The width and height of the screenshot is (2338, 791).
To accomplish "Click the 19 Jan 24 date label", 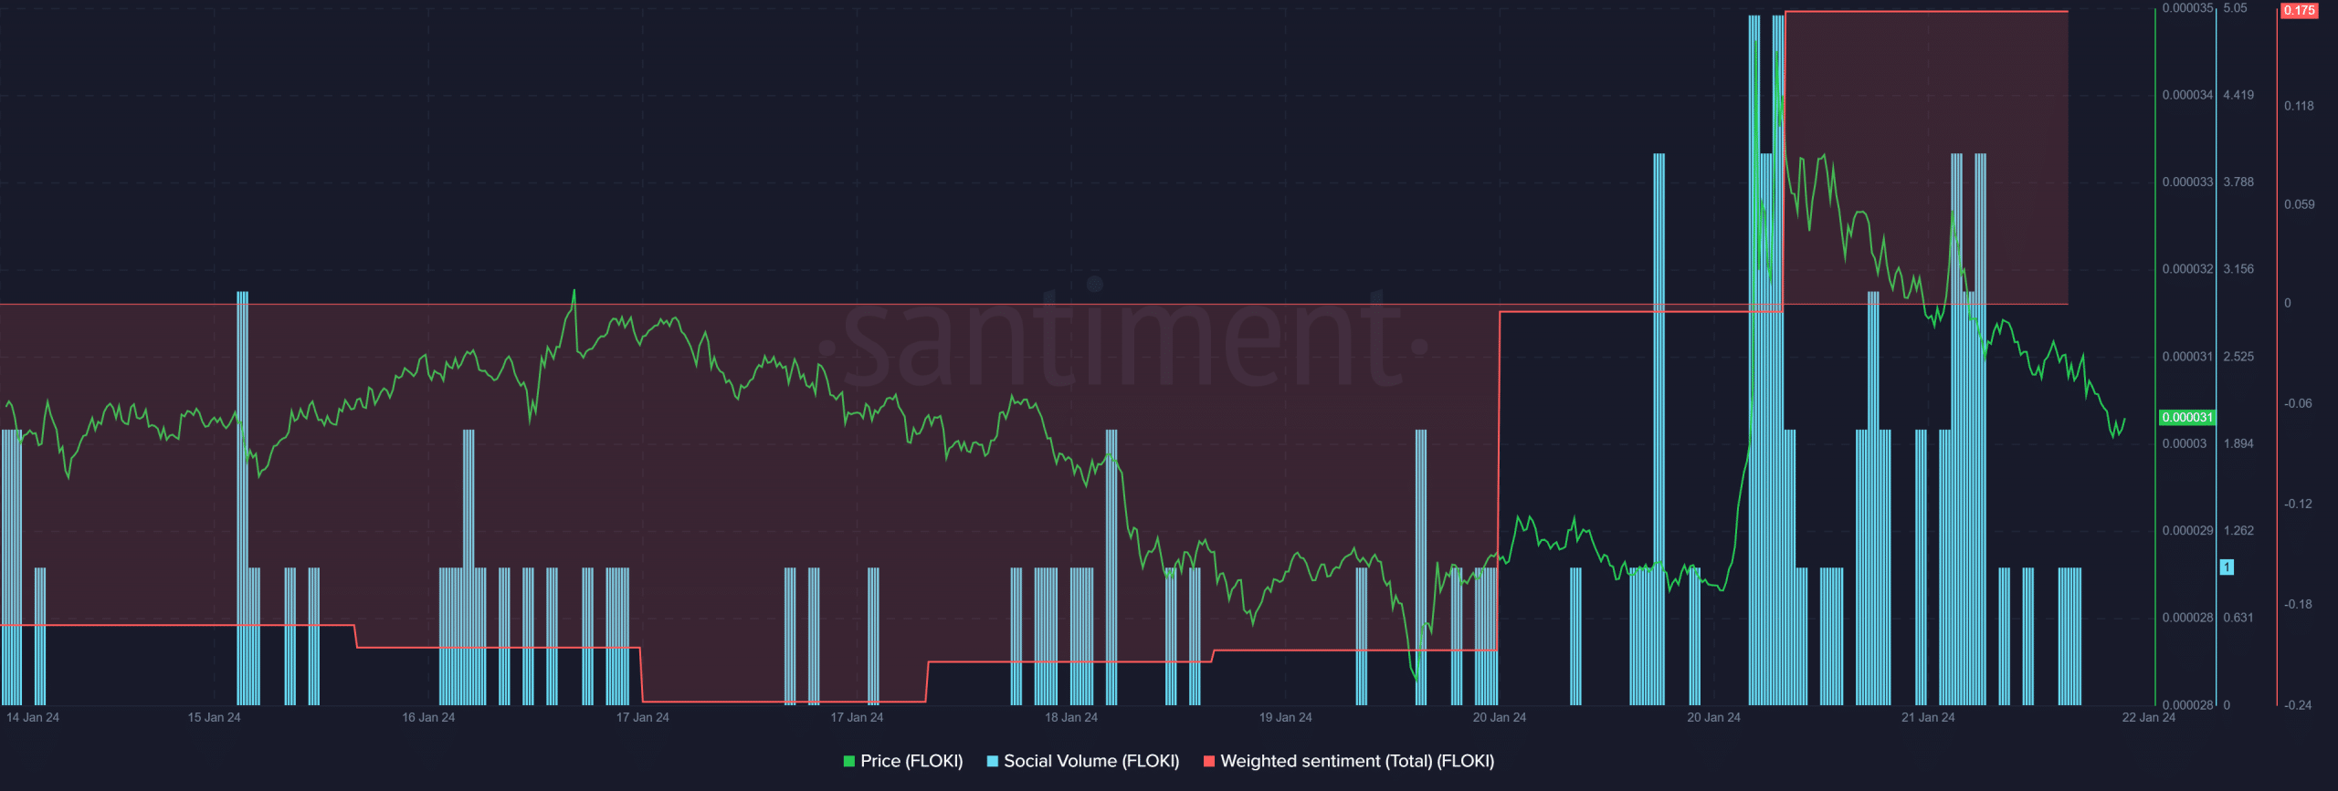I will point(1285,717).
